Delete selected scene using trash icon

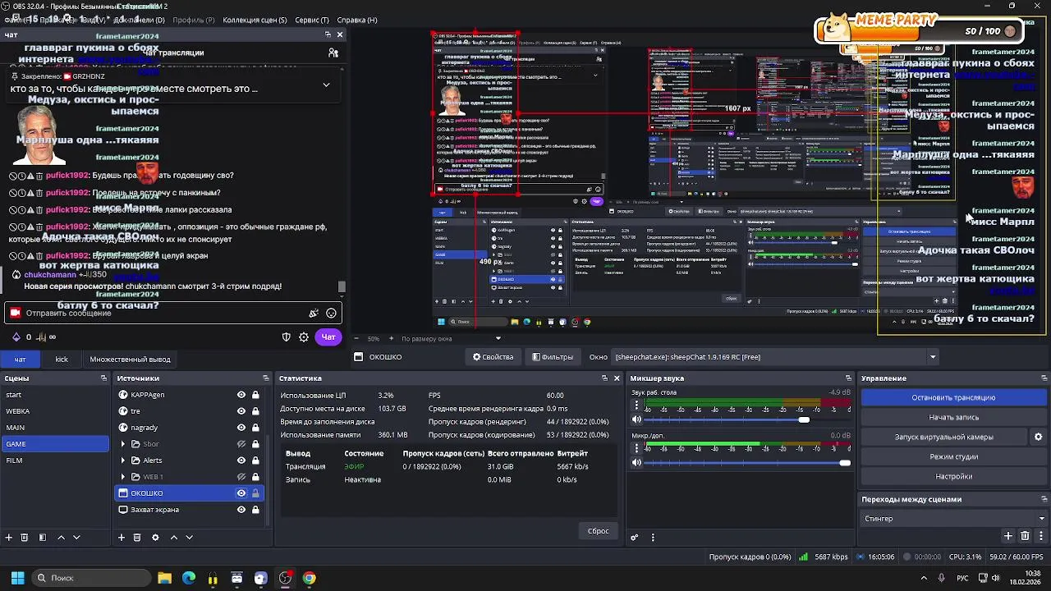24,537
